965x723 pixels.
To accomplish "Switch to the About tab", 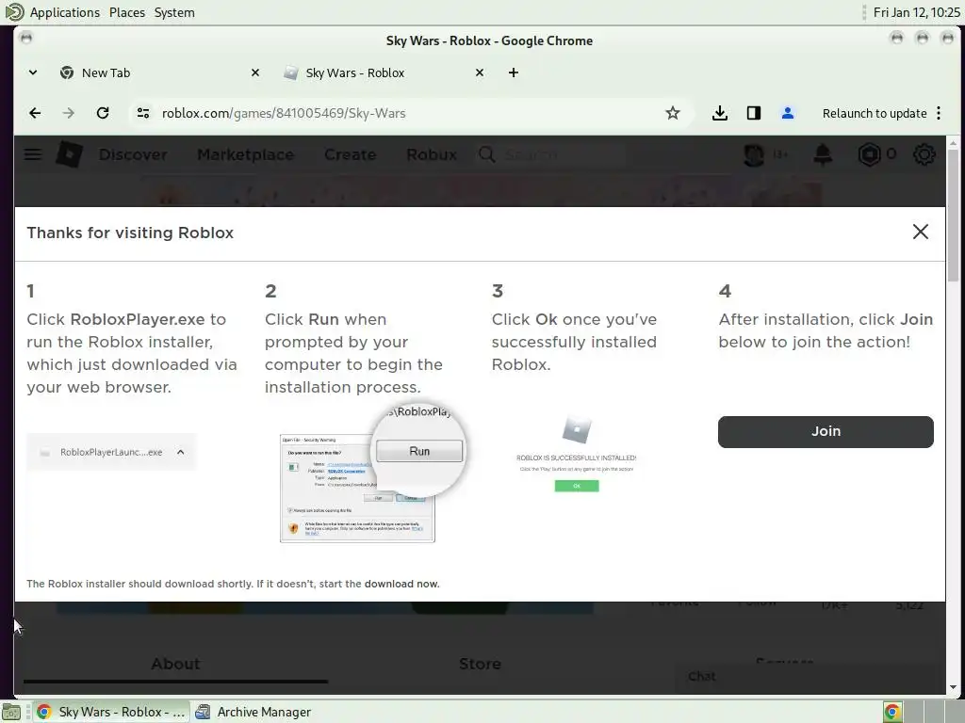I will (175, 664).
